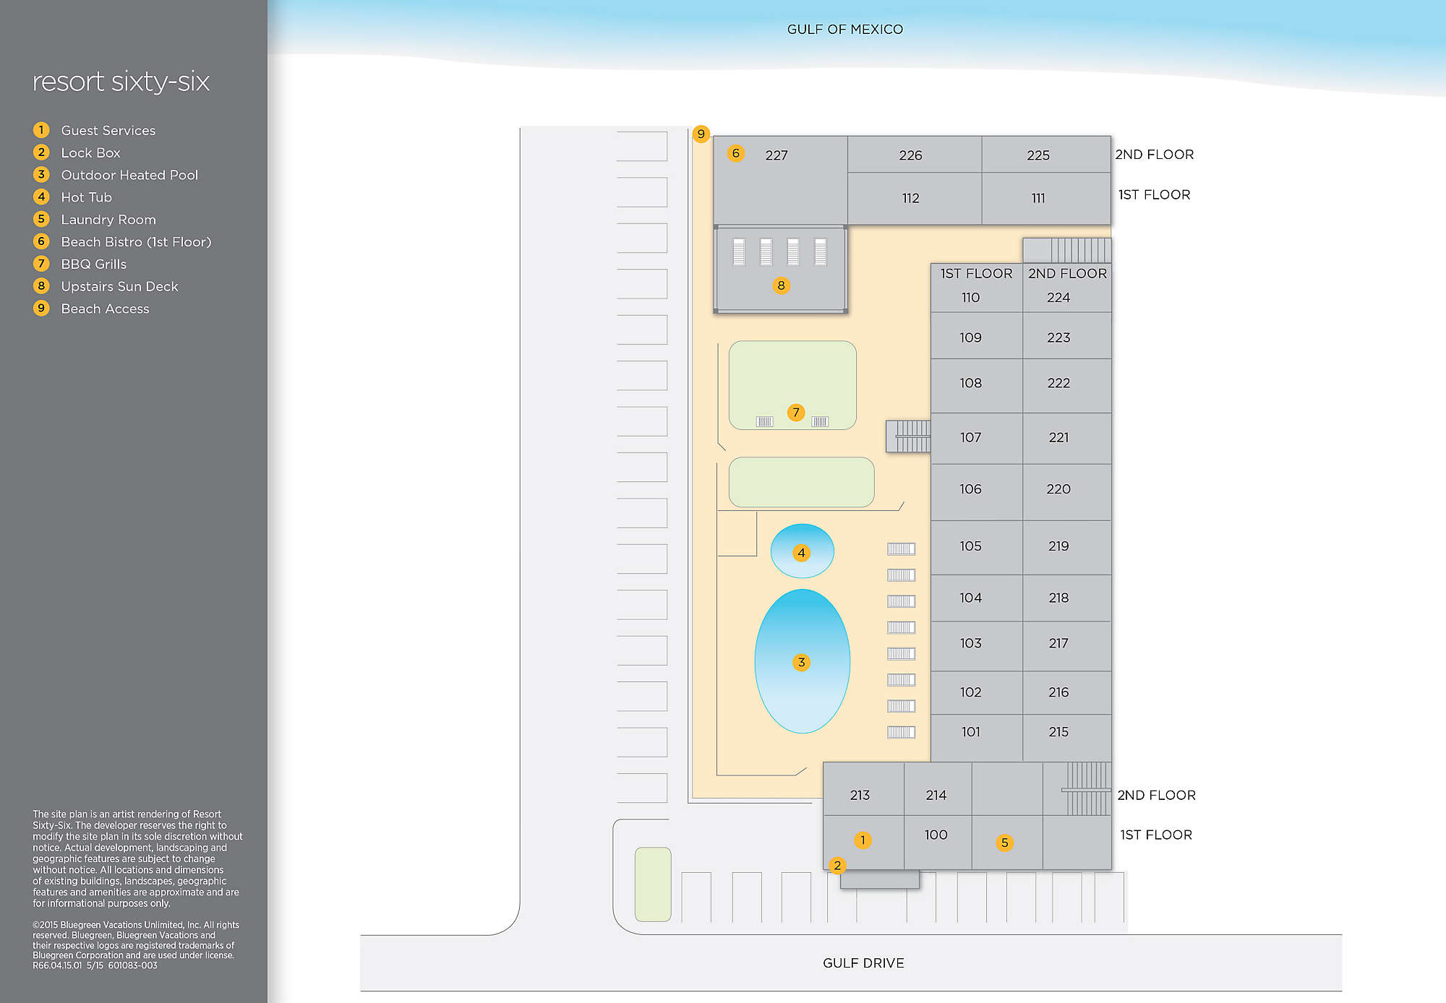The width and height of the screenshot is (1446, 1003).
Task: Click Outdoor Heated Pool legend text
Action: (x=129, y=175)
